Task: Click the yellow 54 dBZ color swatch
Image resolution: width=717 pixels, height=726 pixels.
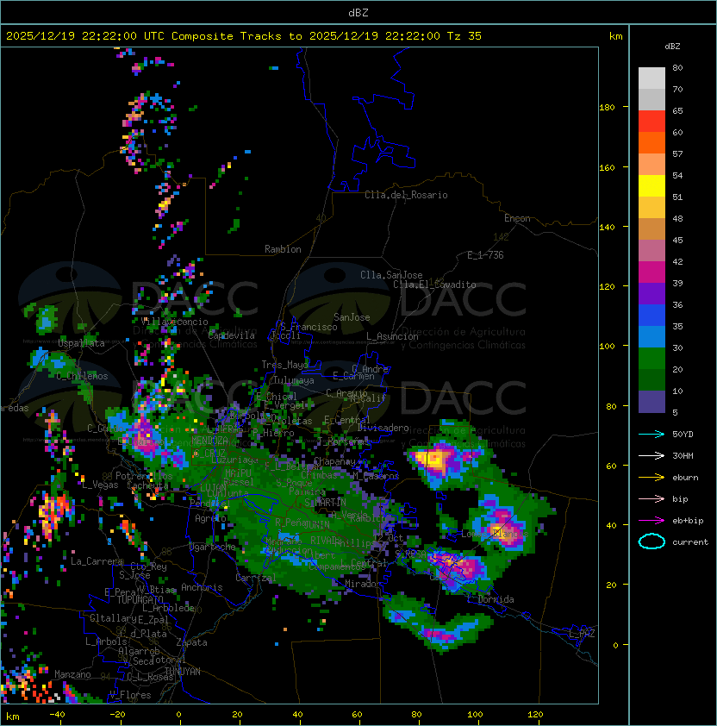Action: [x=652, y=185]
